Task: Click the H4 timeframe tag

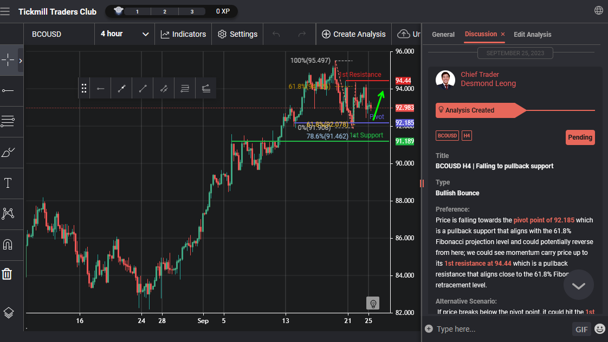Action: click(x=467, y=136)
